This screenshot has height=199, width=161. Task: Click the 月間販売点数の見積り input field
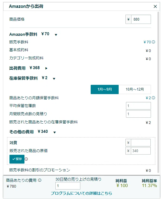138,114
